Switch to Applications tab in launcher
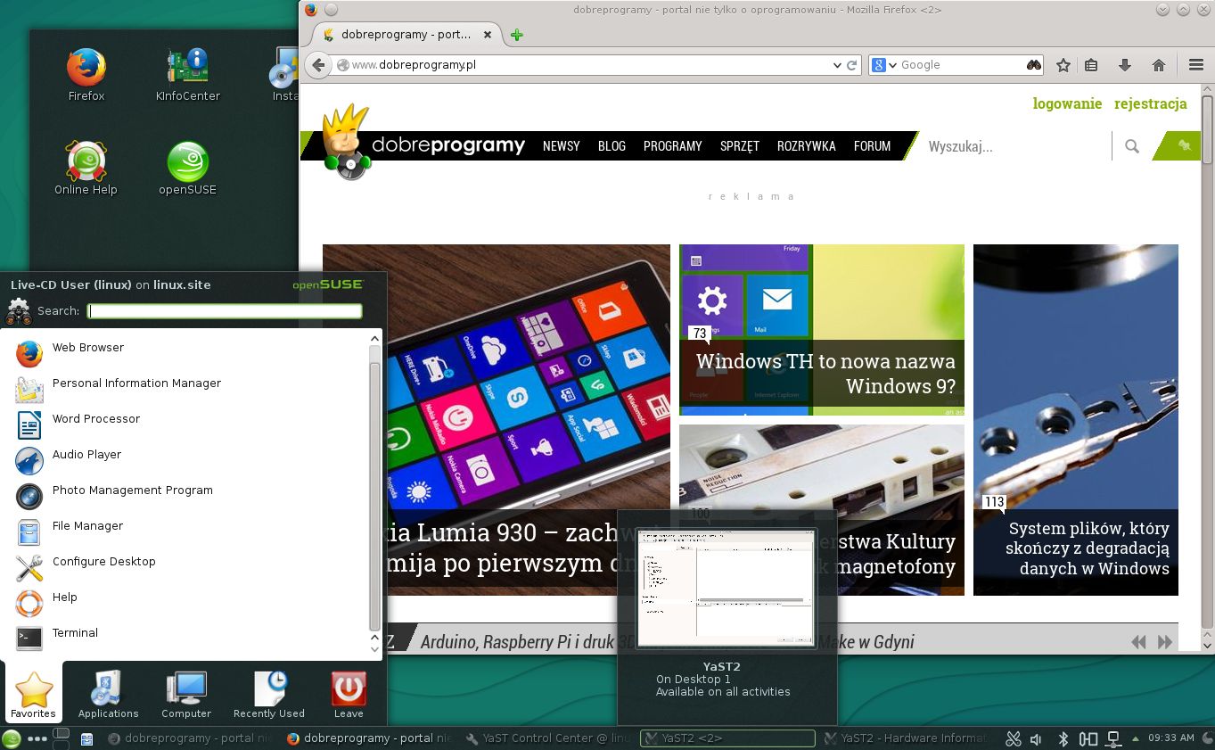 [108, 695]
